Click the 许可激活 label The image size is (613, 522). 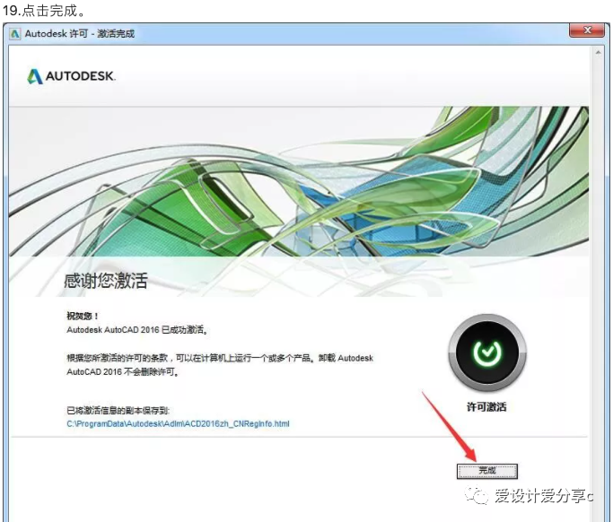(486, 406)
